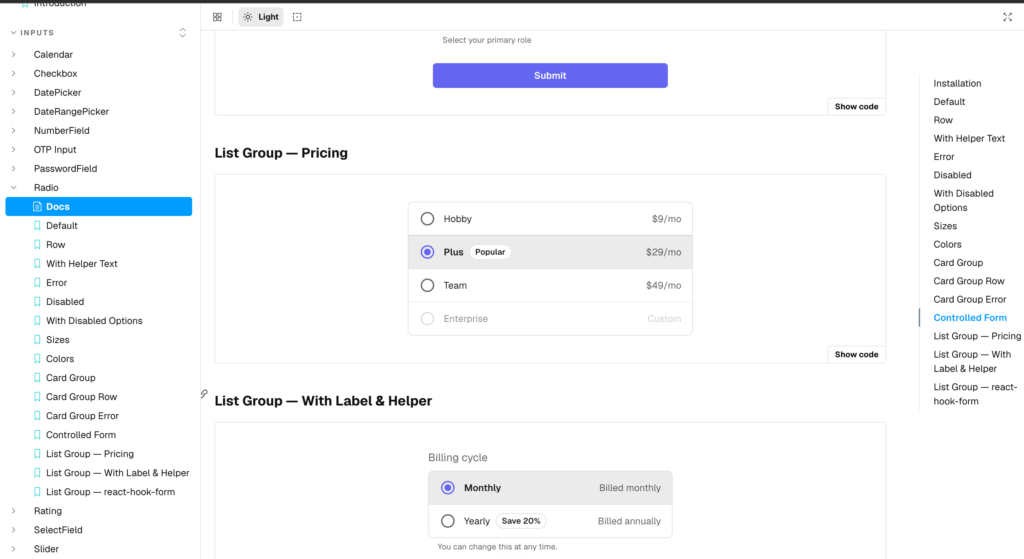Select the Monthly billing radio button

(447, 488)
